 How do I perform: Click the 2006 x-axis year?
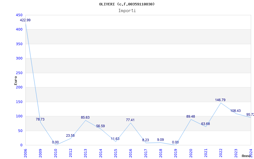coord(25,153)
